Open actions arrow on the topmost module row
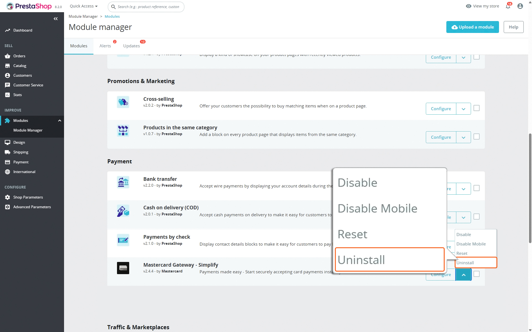Screen dimensions: 532x332 (464, 58)
